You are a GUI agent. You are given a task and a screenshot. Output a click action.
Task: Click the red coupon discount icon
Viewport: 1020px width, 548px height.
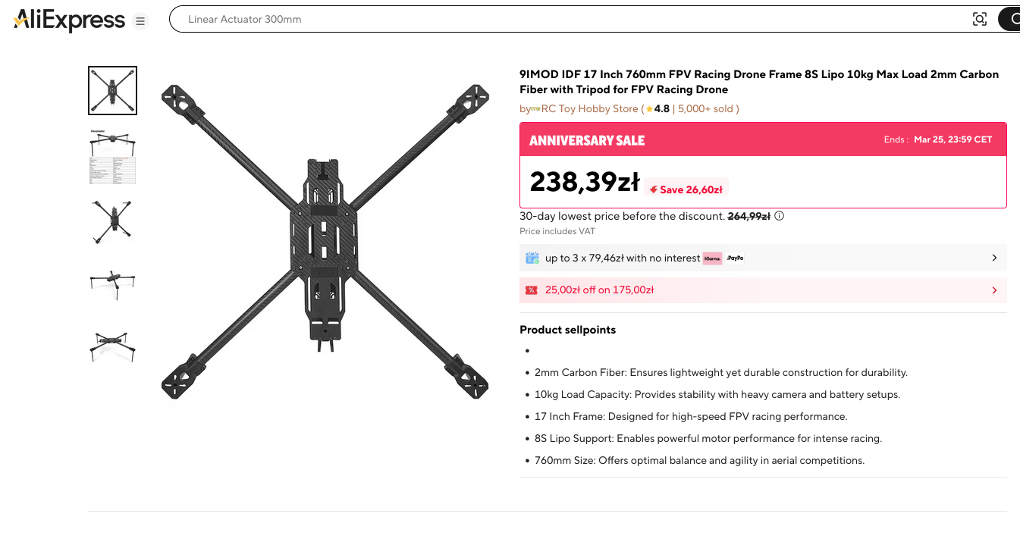click(x=532, y=290)
